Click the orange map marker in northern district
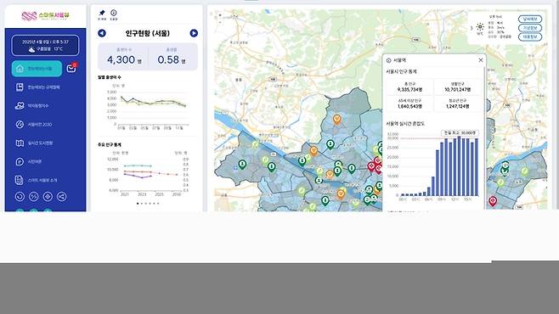559x314 pixels. [336, 120]
